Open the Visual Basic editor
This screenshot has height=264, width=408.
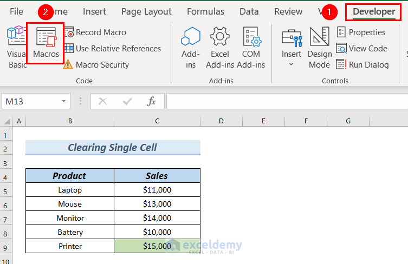(16, 46)
